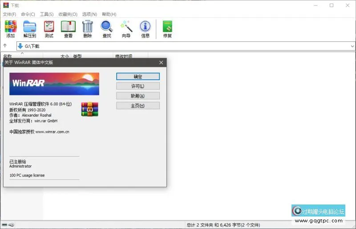Click the 修复 (Repair) toolbar icon
Screen dimensions: 356x229
(167, 28)
